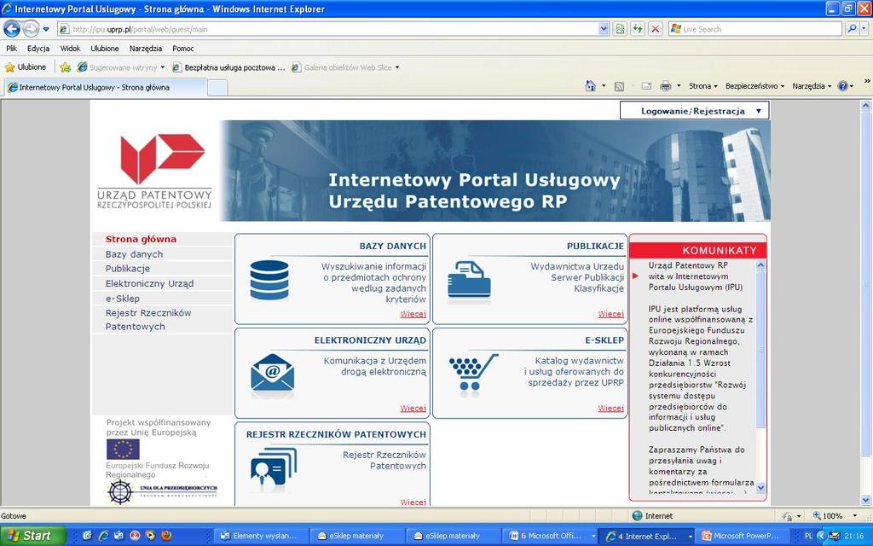Click the Read mail envelope icon
The width and height of the screenshot is (873, 546).
point(646,86)
